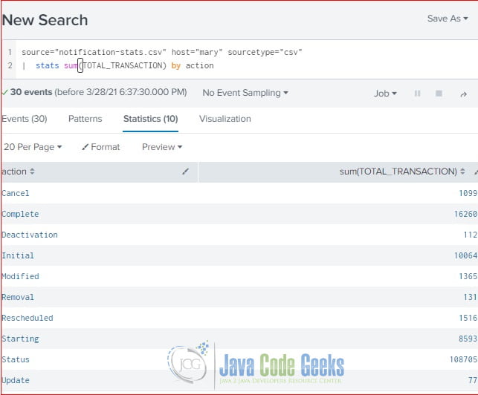Viewport: 478px width, 395px height.
Task: Click the 'Status' action value
Action: pyautogui.click(x=16, y=359)
